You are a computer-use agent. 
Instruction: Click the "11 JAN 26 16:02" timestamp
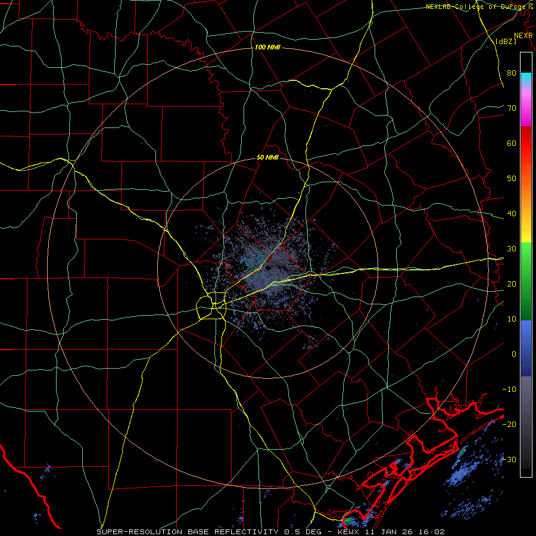(x=405, y=532)
